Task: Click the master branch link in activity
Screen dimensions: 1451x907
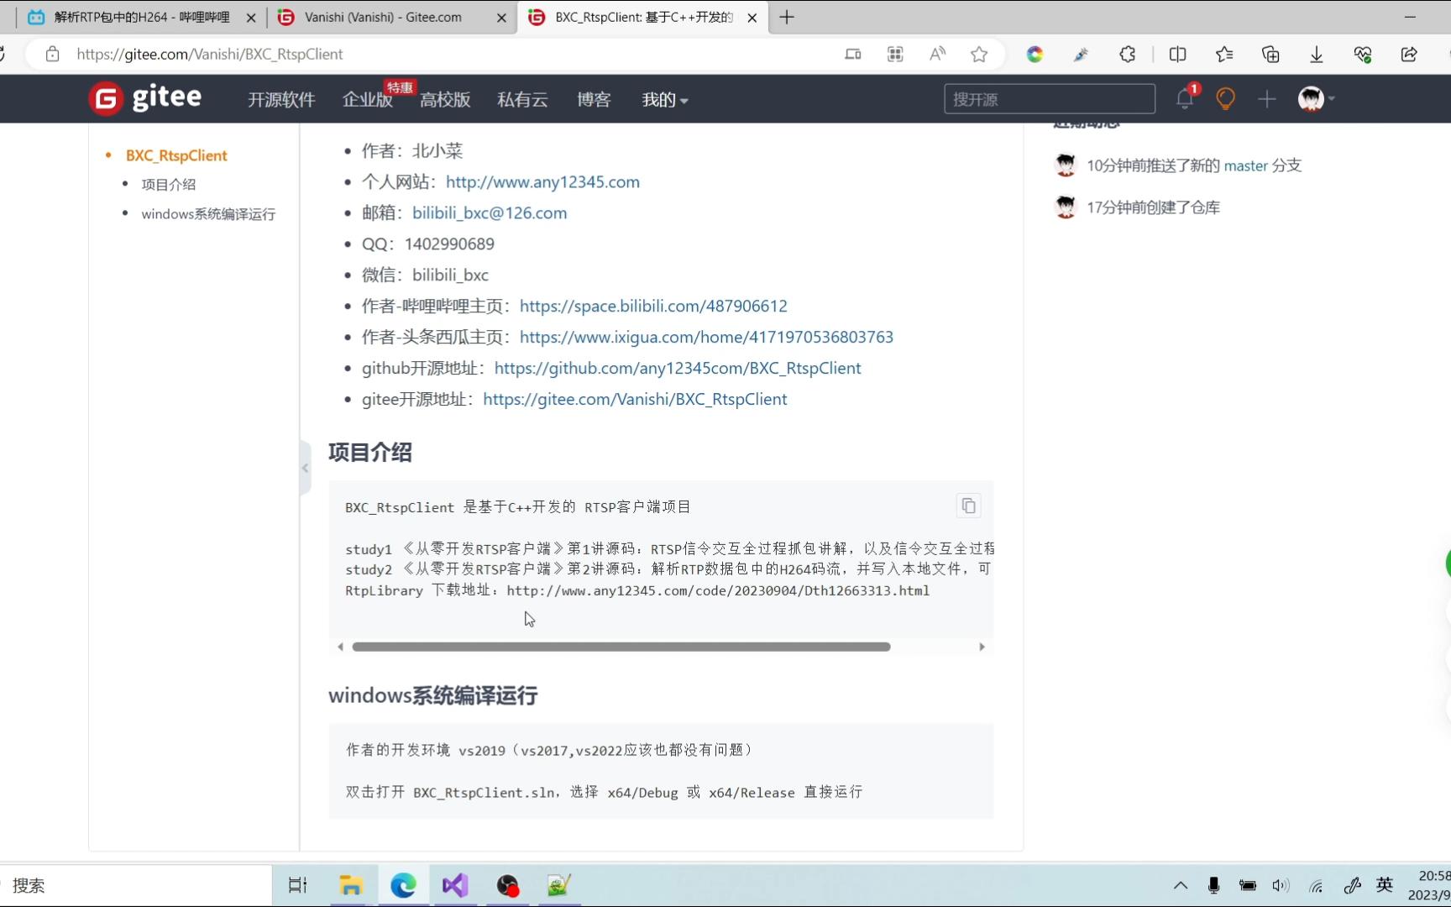Action: point(1245,165)
